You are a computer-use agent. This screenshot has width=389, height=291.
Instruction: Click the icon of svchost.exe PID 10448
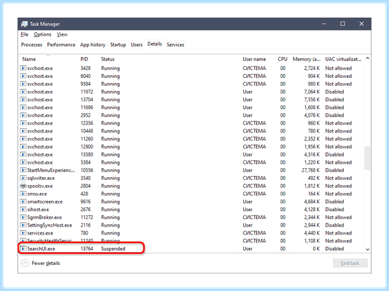pyautogui.click(x=23, y=131)
